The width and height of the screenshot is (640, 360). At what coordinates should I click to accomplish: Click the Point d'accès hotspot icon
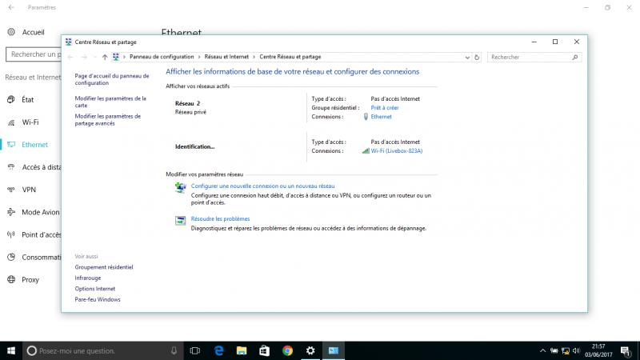pyautogui.click(x=11, y=234)
